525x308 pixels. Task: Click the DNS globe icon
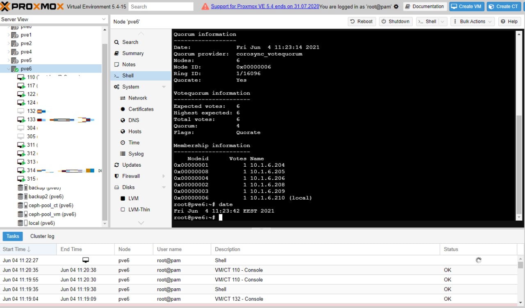(123, 120)
